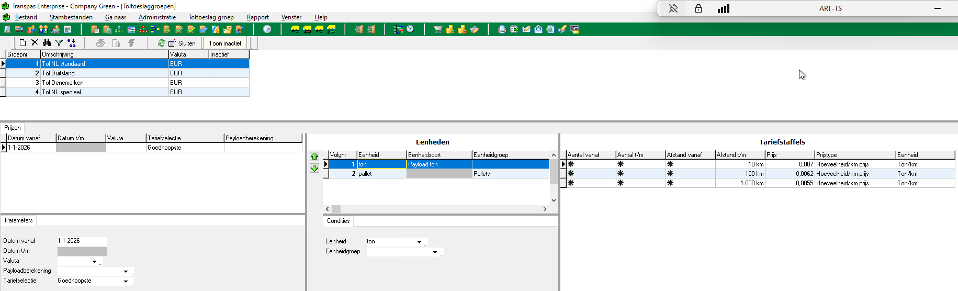958x291 pixels.
Task: Open the Help menu
Action: click(x=321, y=17)
